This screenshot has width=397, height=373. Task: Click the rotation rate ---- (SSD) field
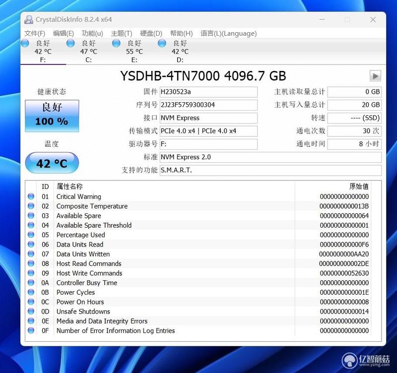tap(354, 118)
